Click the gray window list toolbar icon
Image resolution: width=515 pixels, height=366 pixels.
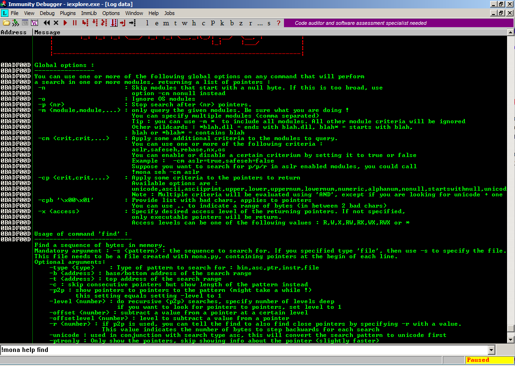(25, 23)
